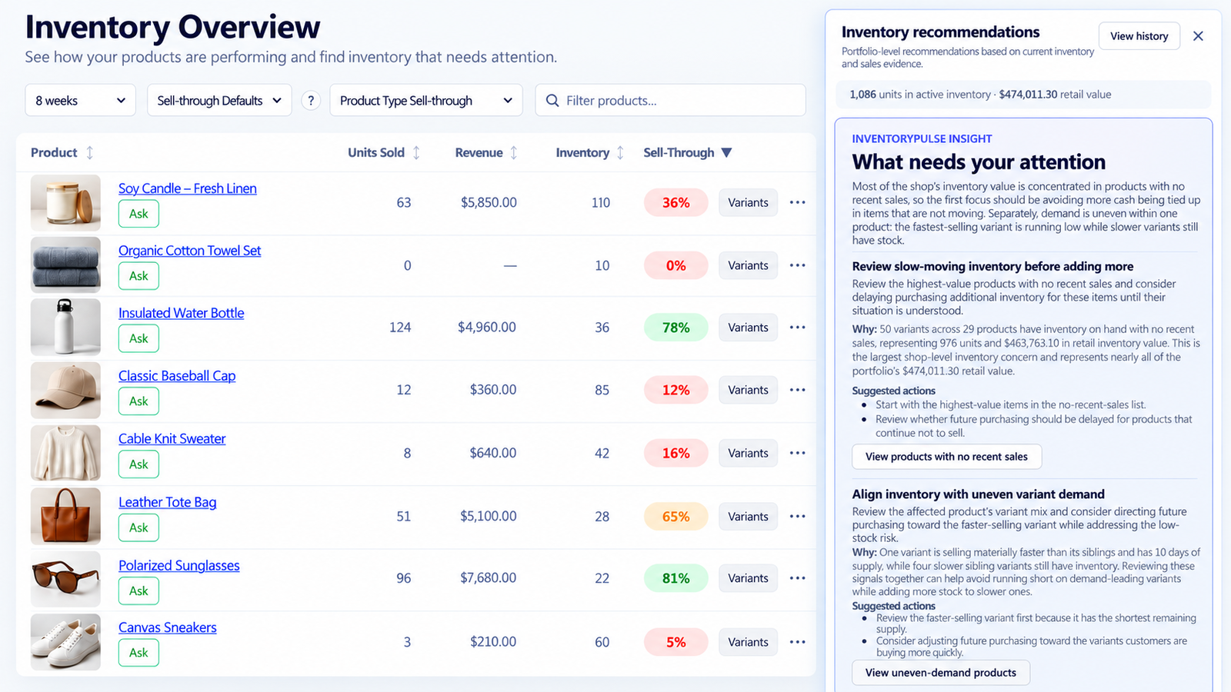Screen dimensions: 1231x692
Task: Open the Soy Candle – Fresh Linen link
Action: pos(188,188)
